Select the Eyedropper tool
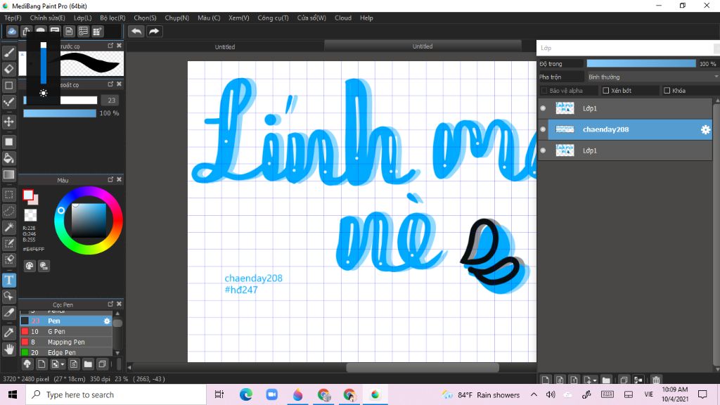This screenshot has height=405, width=720. [8, 333]
